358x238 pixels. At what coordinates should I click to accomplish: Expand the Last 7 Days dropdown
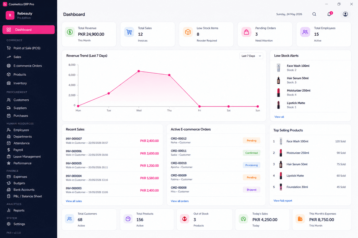(251, 56)
